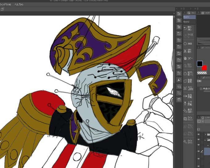
Task: Hide the collapsed folder layer via its eye
Action: click(x=199, y=134)
